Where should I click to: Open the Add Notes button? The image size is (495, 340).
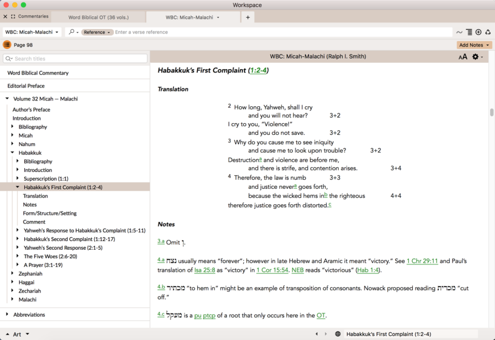pyautogui.click(x=474, y=45)
